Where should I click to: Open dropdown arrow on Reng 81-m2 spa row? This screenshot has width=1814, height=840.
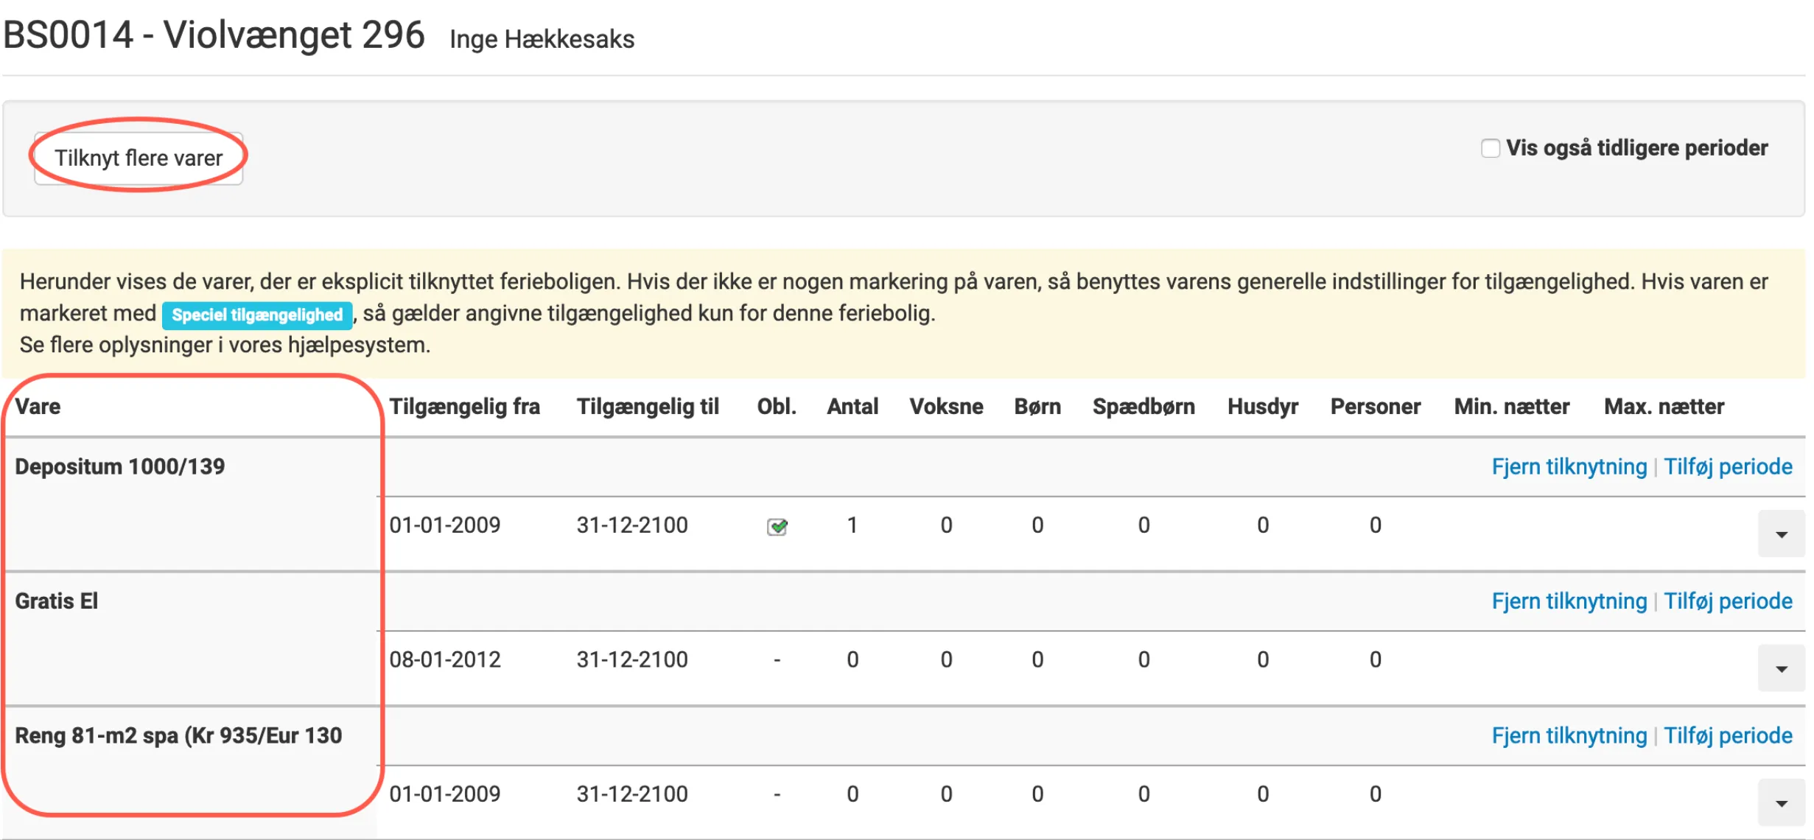1781,802
